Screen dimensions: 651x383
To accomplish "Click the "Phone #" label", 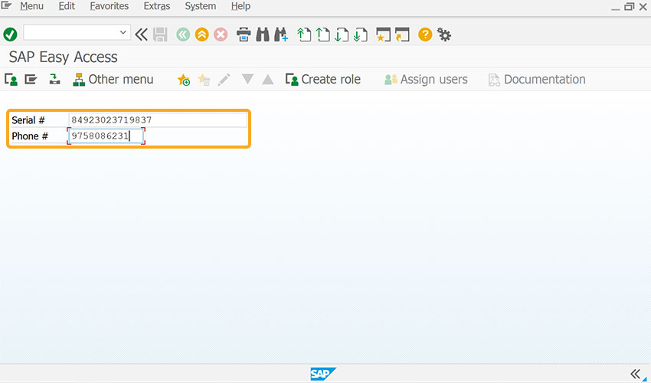I will click(30, 136).
